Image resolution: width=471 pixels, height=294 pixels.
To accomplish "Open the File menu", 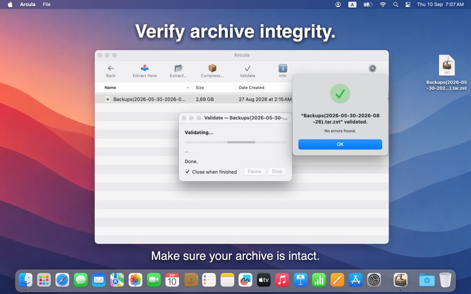I will click(x=47, y=5).
